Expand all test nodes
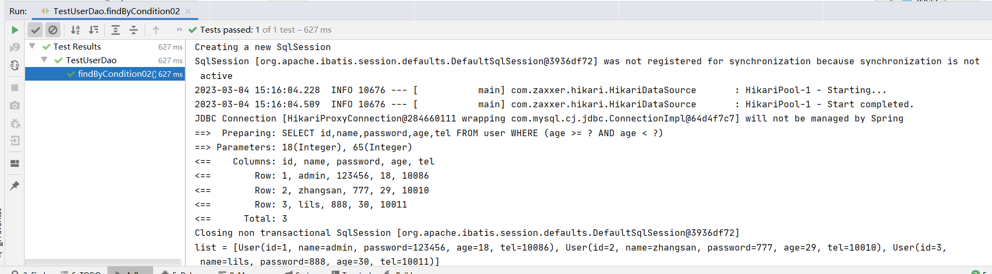 click(116, 30)
